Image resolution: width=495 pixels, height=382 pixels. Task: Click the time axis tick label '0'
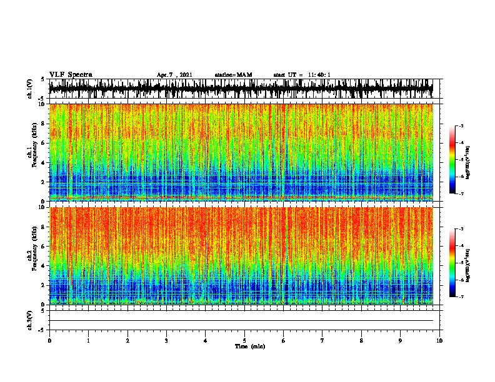[49, 340]
